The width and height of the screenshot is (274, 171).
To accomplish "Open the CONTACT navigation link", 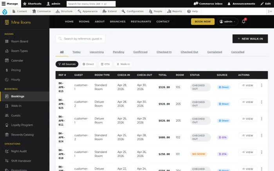I will click(163, 21).
